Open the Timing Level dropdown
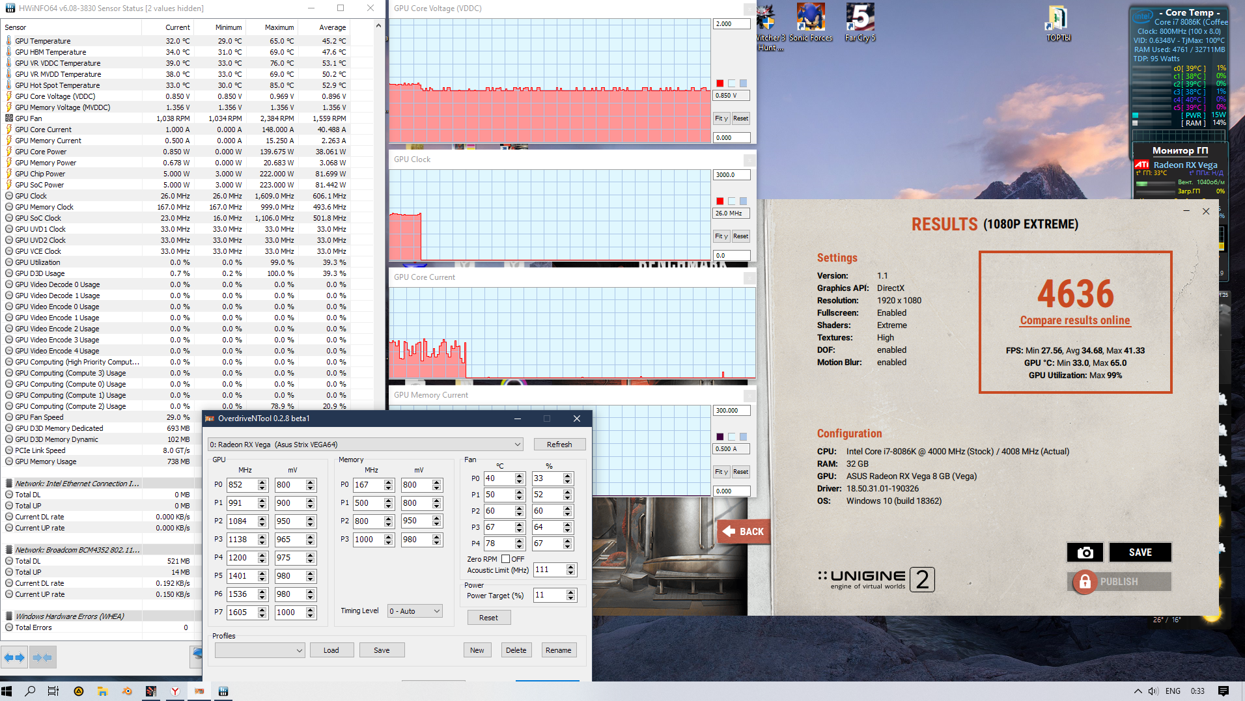The height and width of the screenshot is (701, 1245). click(x=415, y=611)
